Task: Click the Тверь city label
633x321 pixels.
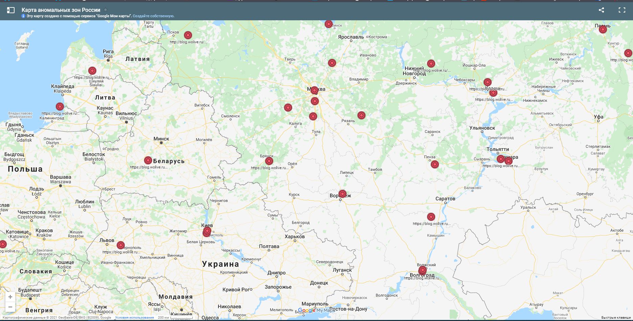Action: click(290, 59)
